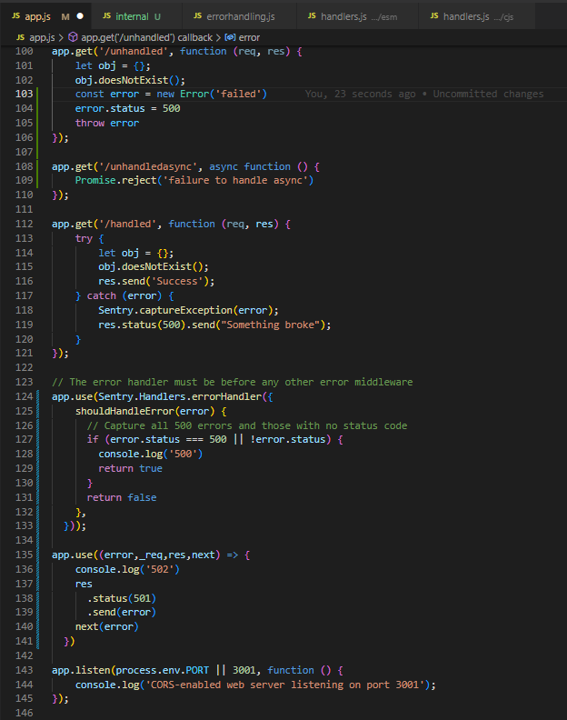This screenshot has height=720, width=567.
Task: Click the variable icon before error breadcrumb
Action: 231,37
